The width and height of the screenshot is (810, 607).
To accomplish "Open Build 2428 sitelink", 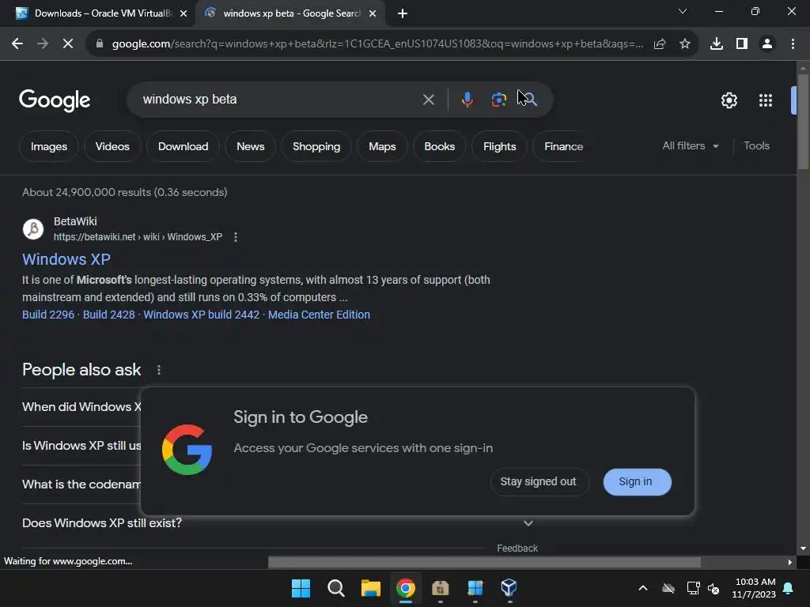I will [108, 315].
